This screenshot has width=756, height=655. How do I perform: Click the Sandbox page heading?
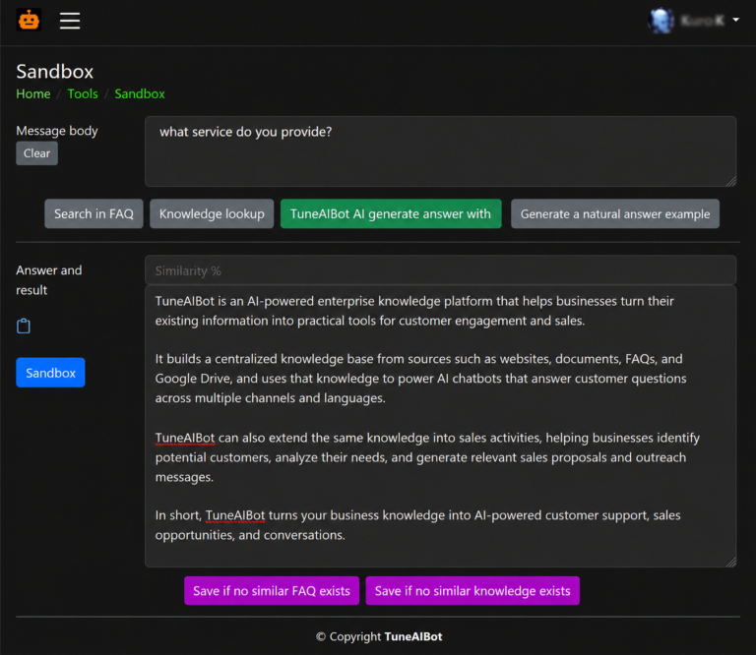[54, 71]
